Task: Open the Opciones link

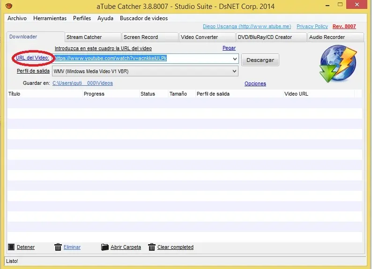Action: click(x=255, y=83)
